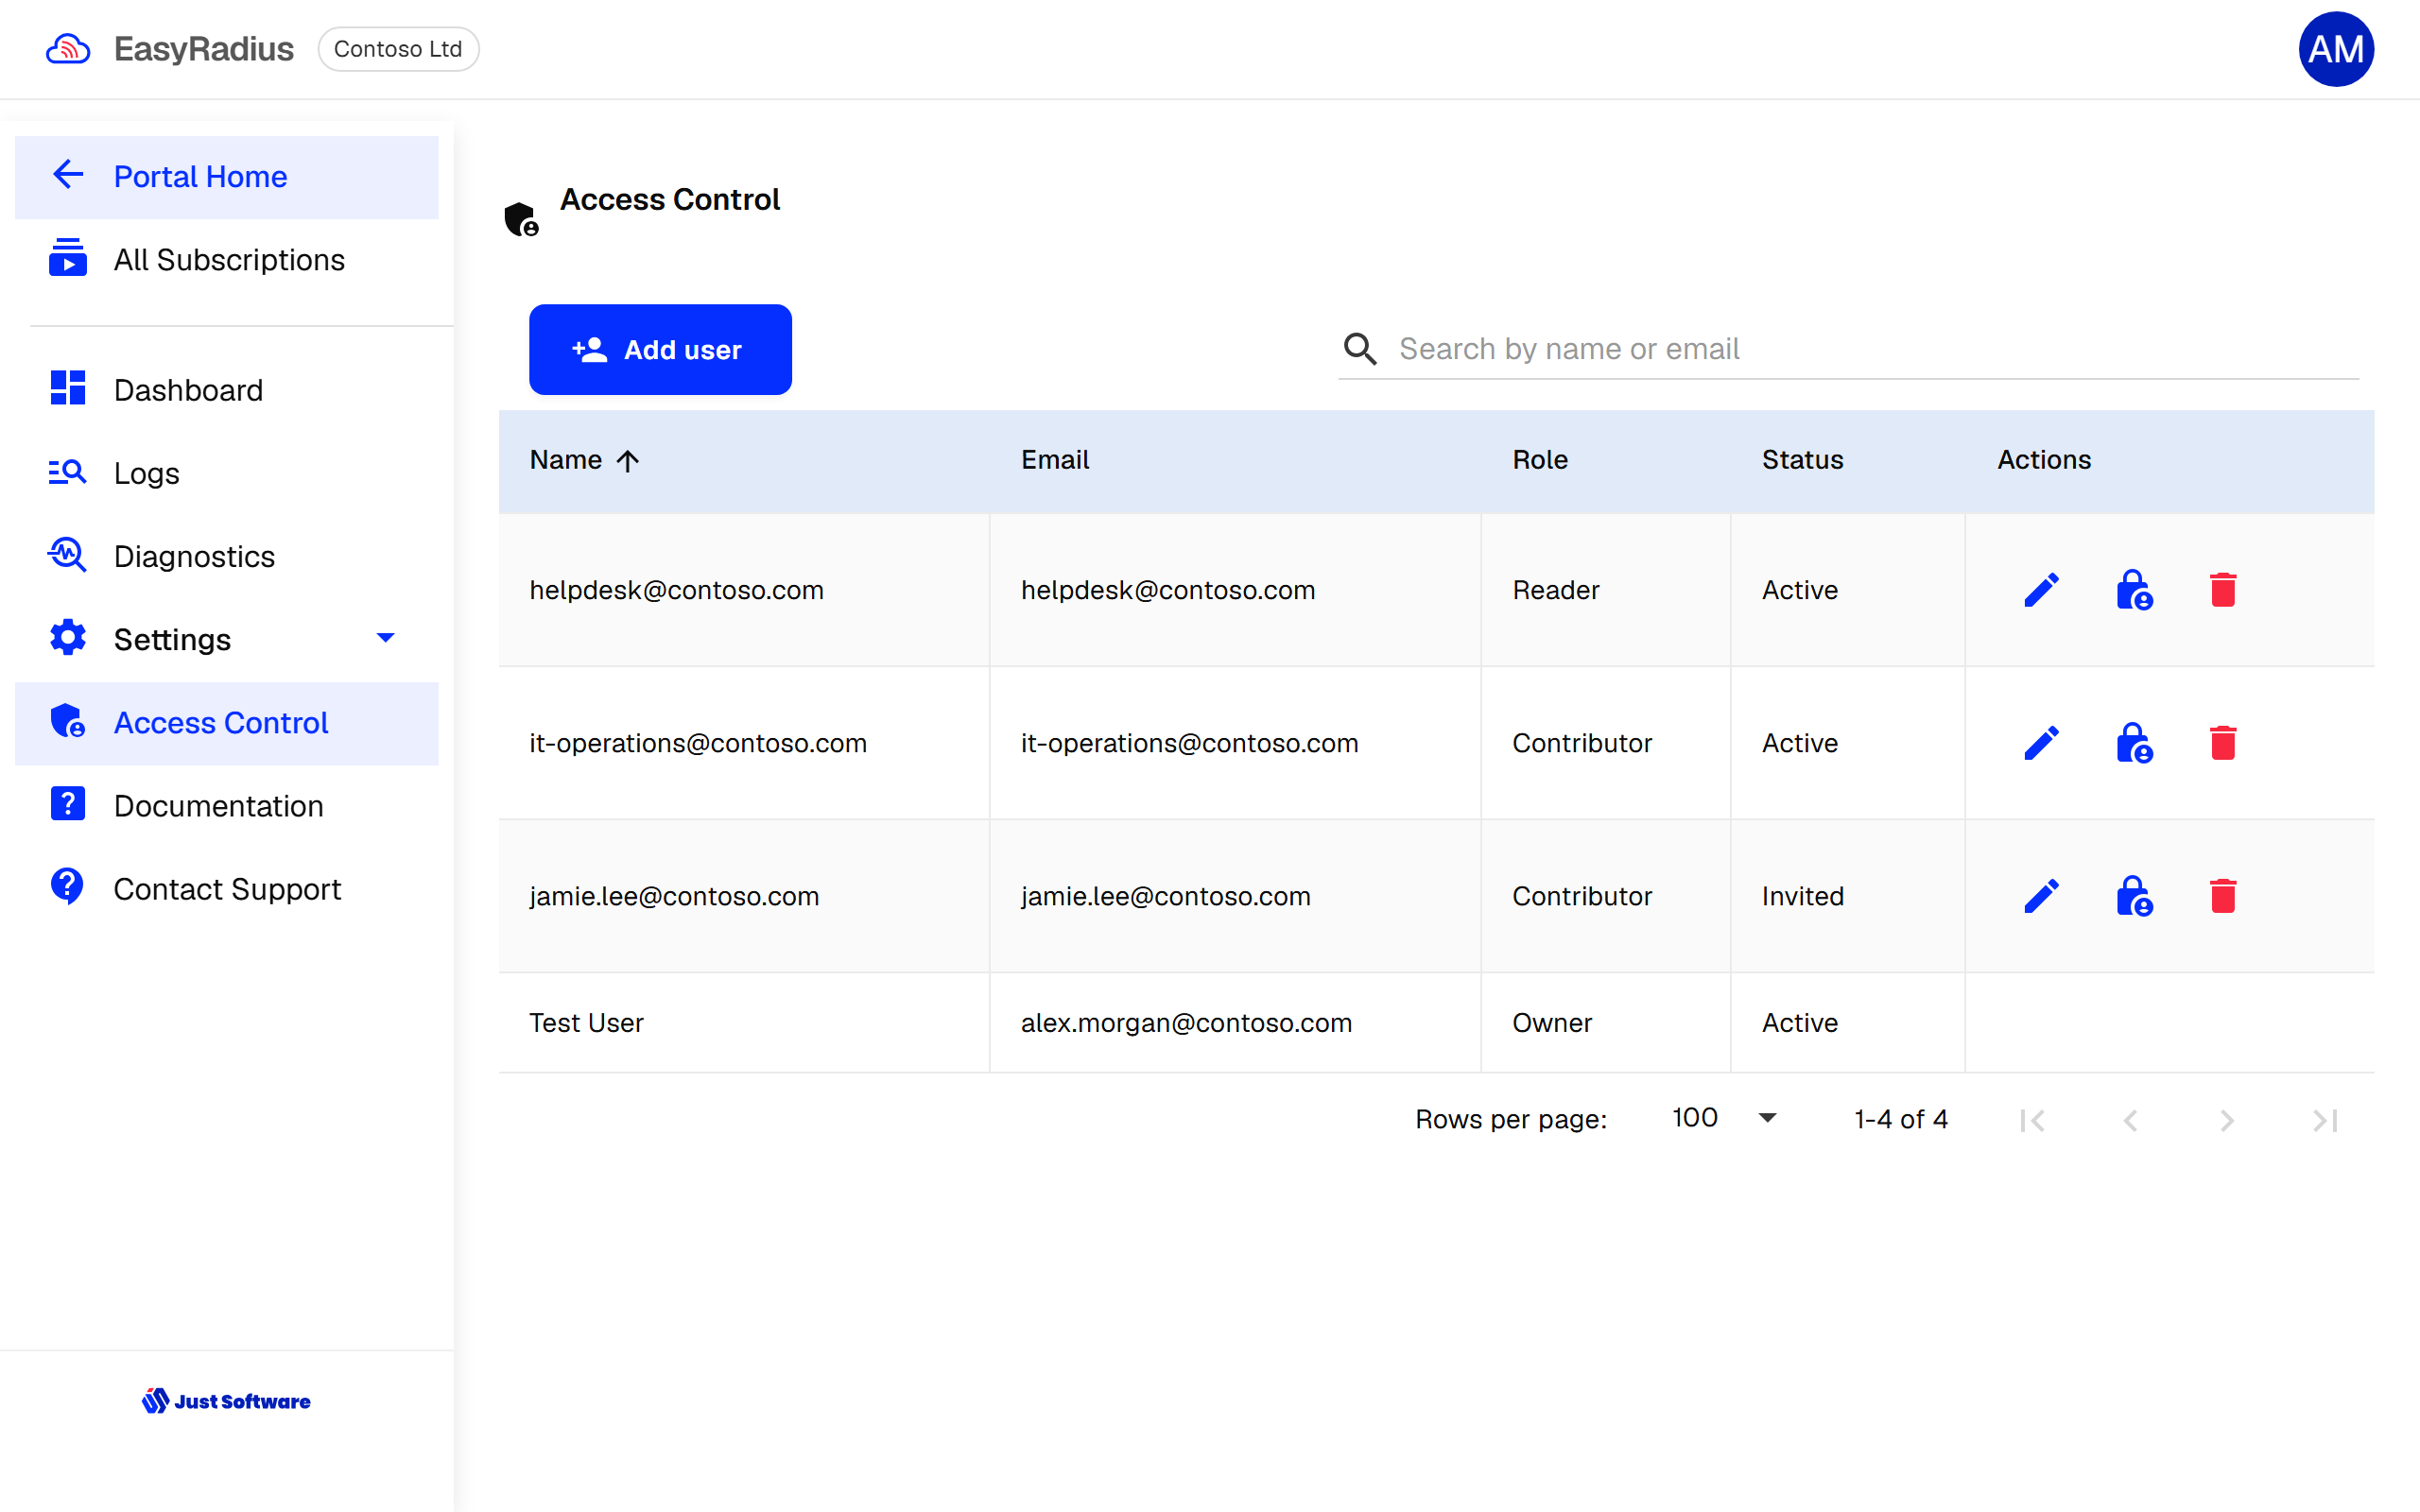Open All Subscriptions from sidebar
Image resolution: width=2420 pixels, height=1512 pixels.
228,259
